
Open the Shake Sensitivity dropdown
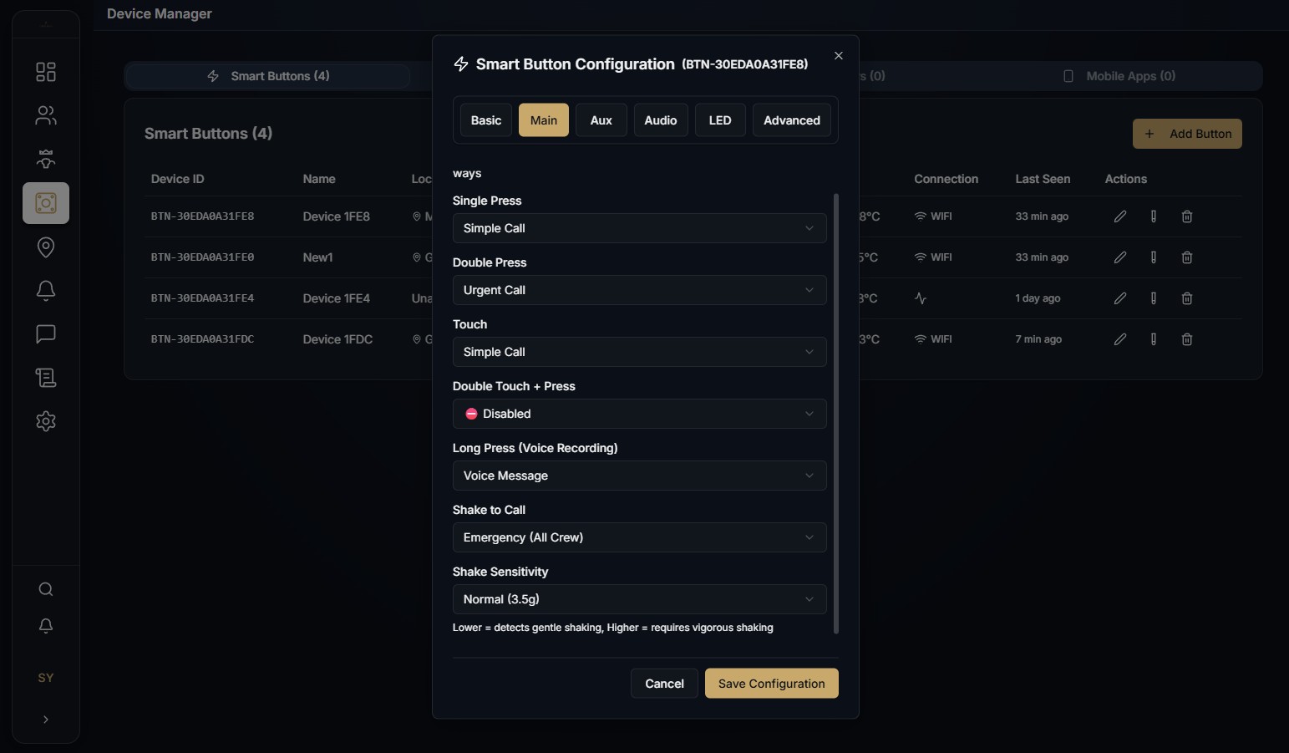coord(638,599)
